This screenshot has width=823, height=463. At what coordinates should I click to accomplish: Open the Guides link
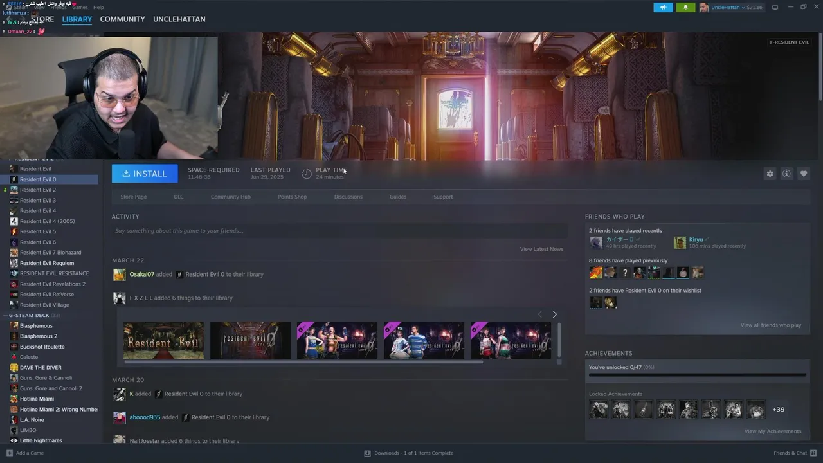tap(398, 197)
